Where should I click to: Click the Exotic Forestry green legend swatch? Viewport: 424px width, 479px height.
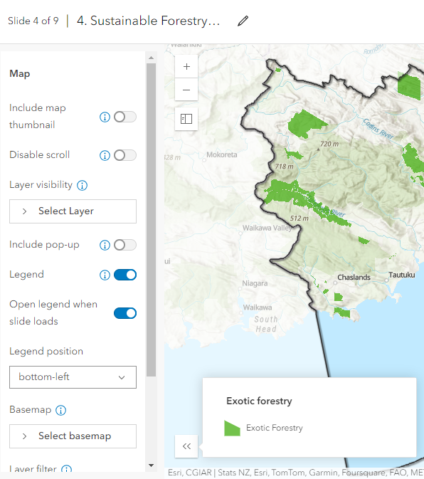click(232, 428)
